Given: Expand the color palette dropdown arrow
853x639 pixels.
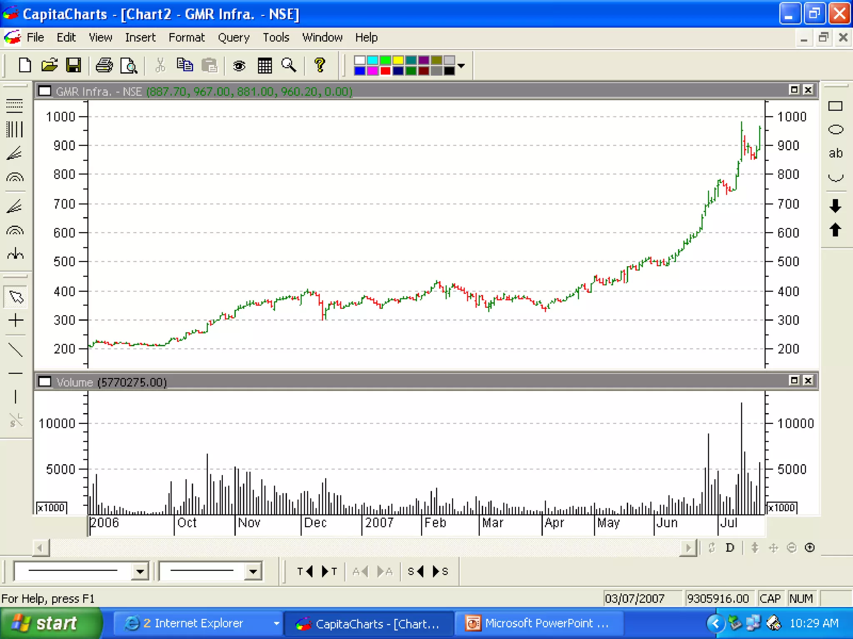Looking at the screenshot, I should click(x=461, y=66).
